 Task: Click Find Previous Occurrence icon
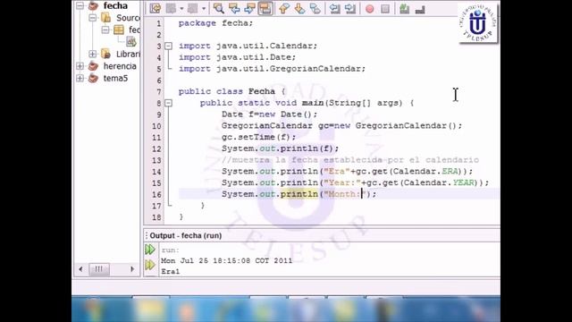234,8
